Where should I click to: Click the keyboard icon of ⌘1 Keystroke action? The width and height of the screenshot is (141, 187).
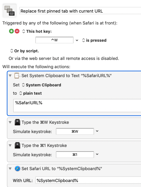(x=18, y=145)
